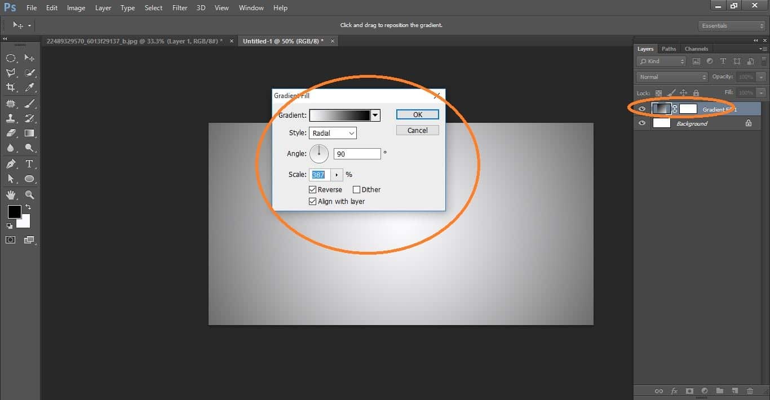Select the Hand tool
Viewport: 770px width, 400px height.
(x=11, y=195)
